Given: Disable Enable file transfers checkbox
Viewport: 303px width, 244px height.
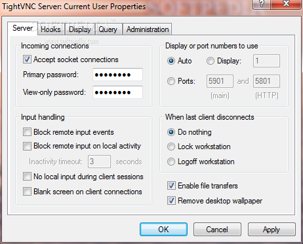Looking at the screenshot, I should coord(171,186).
